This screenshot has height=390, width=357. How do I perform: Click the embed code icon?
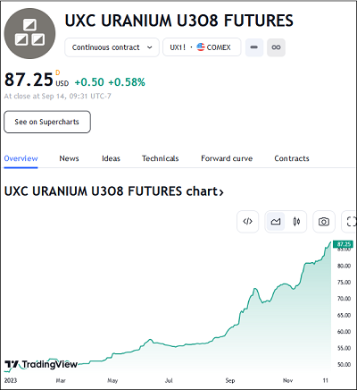(247, 222)
